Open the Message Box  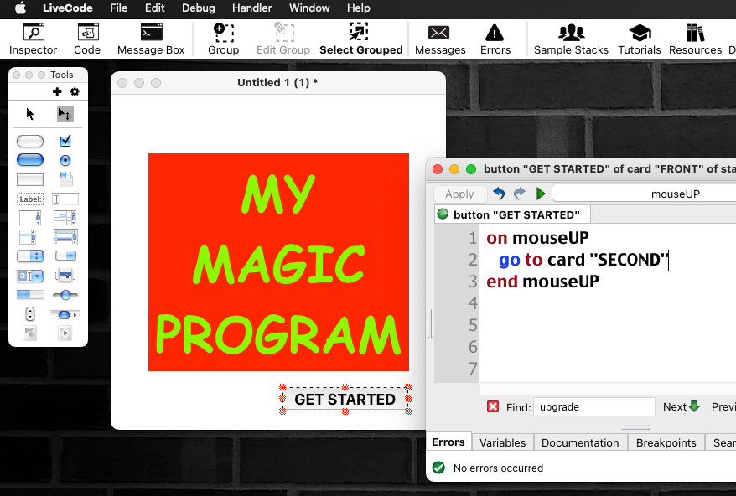point(151,39)
